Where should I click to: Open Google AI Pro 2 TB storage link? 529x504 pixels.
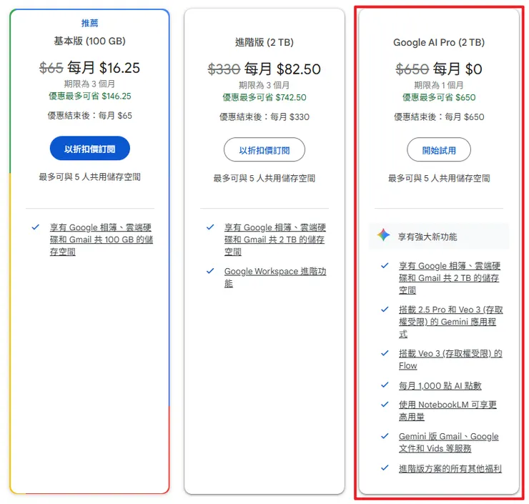[450, 278]
